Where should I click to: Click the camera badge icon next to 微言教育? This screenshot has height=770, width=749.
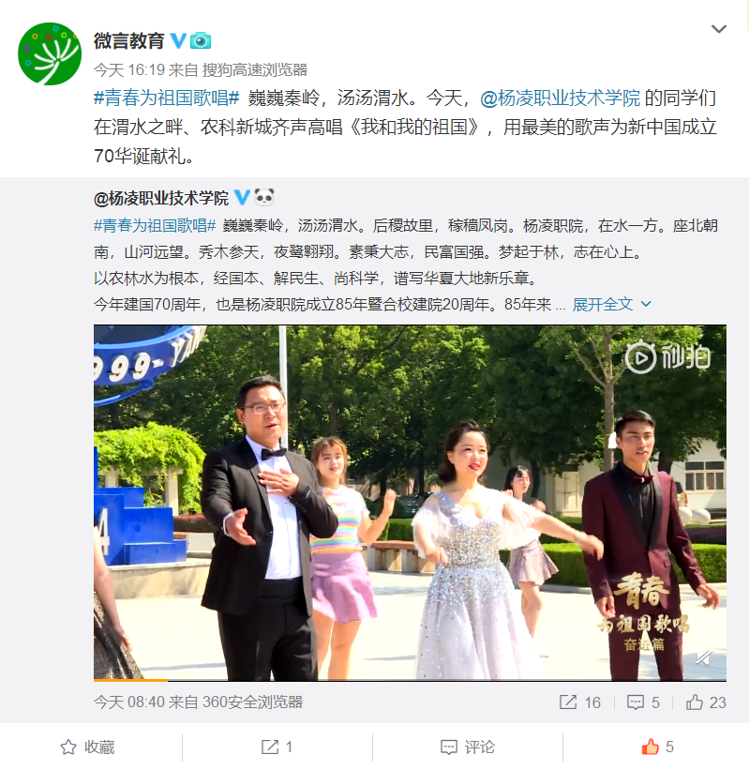tap(201, 40)
